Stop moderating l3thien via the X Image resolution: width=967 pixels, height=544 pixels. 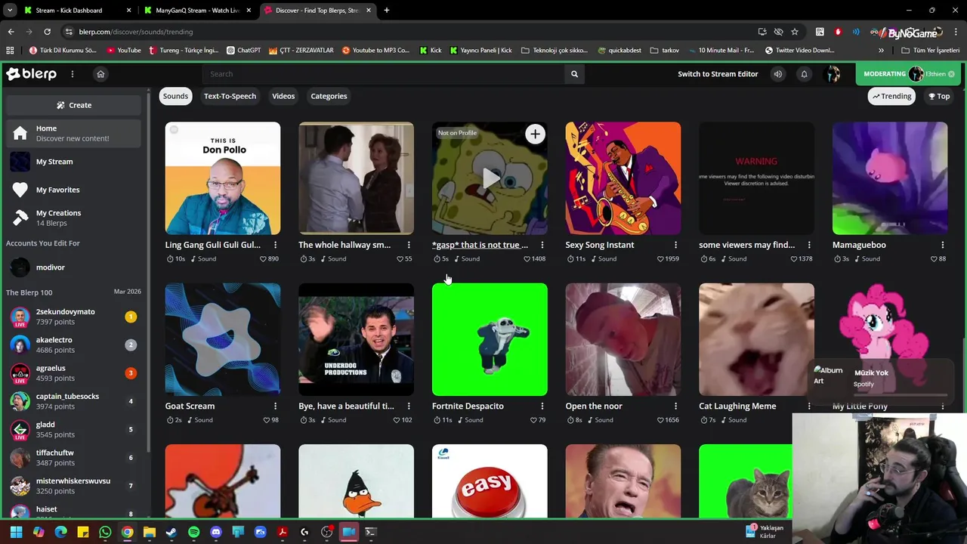(x=951, y=74)
